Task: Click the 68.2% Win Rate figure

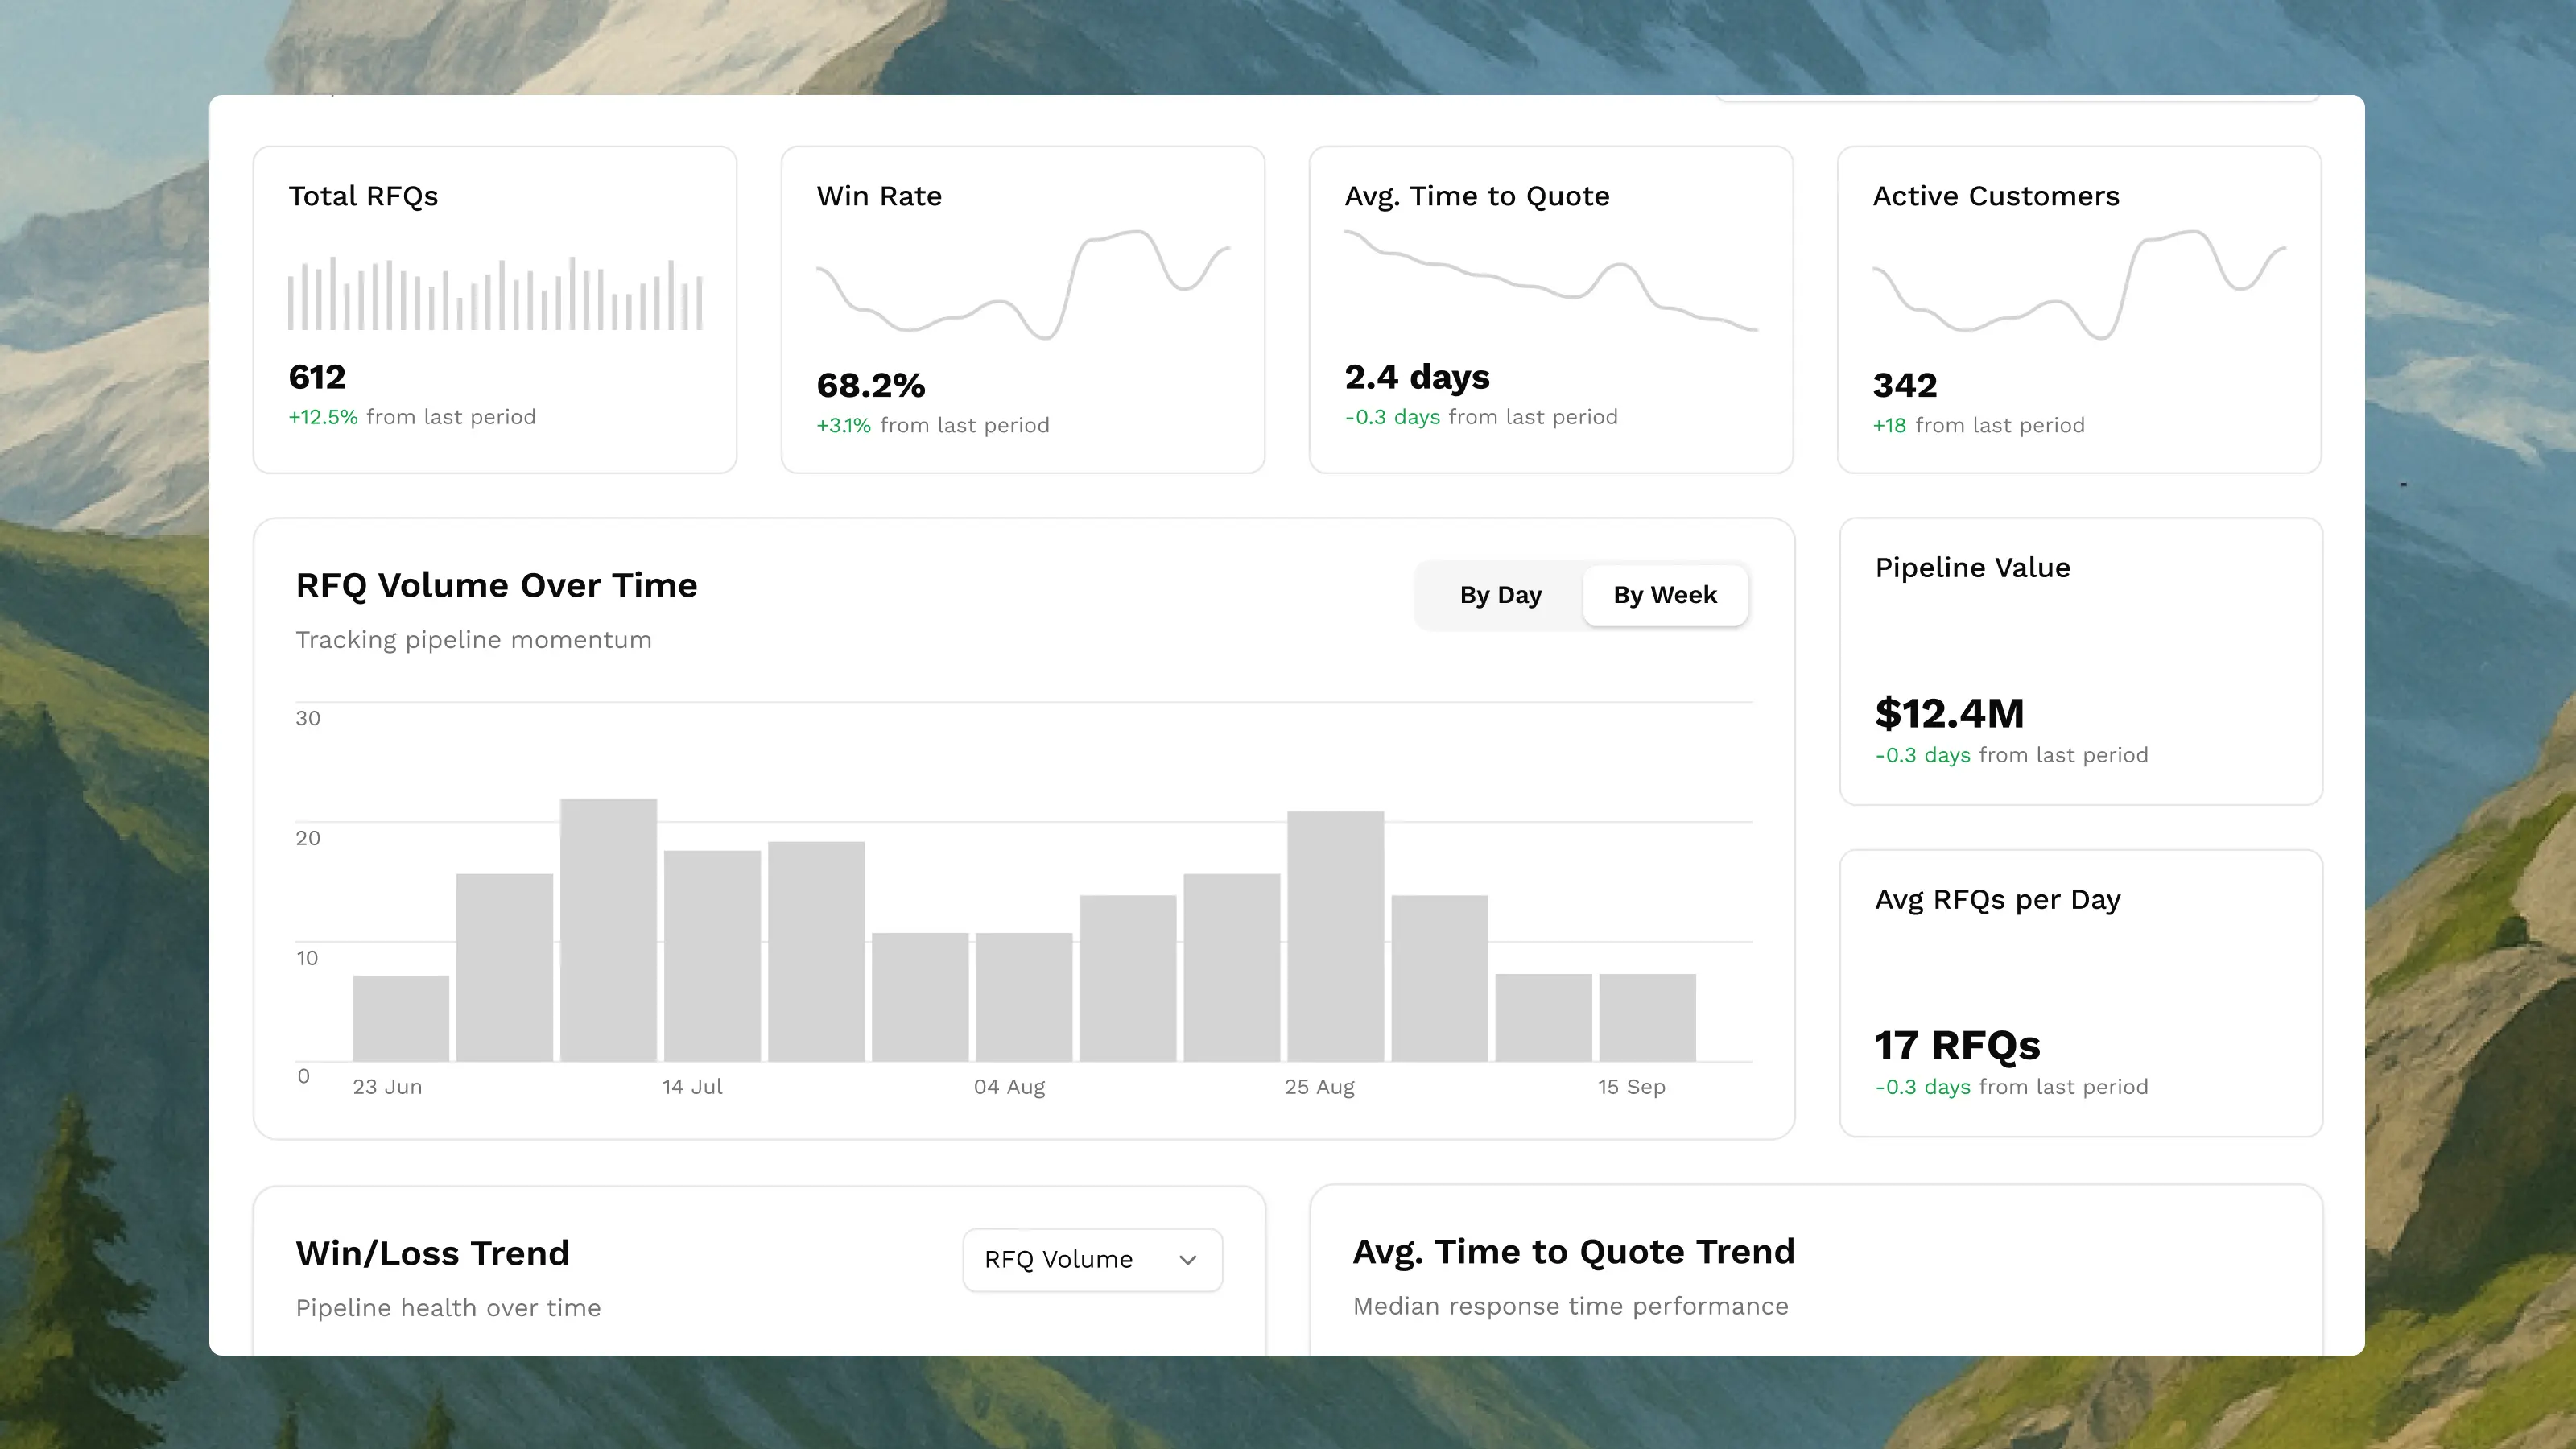Action: pyautogui.click(x=870, y=385)
